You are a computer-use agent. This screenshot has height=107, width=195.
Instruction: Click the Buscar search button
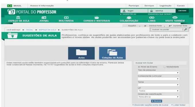(x=157, y=101)
